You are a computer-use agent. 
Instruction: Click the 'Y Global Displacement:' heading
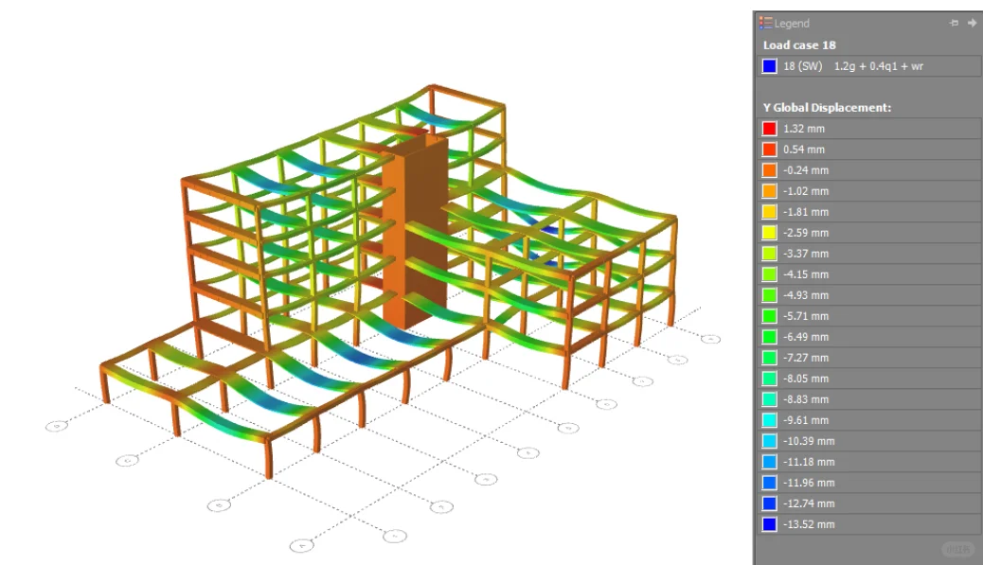pos(827,108)
